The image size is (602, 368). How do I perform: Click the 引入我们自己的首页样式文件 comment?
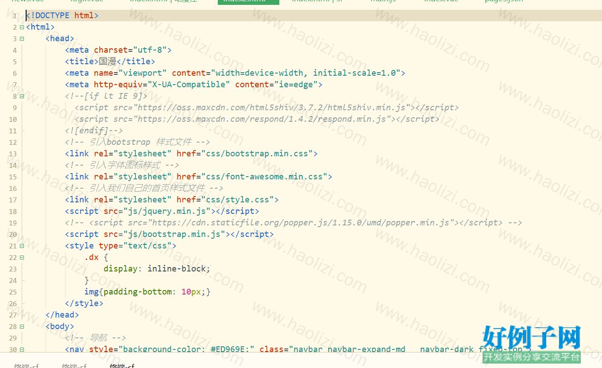coord(144,188)
